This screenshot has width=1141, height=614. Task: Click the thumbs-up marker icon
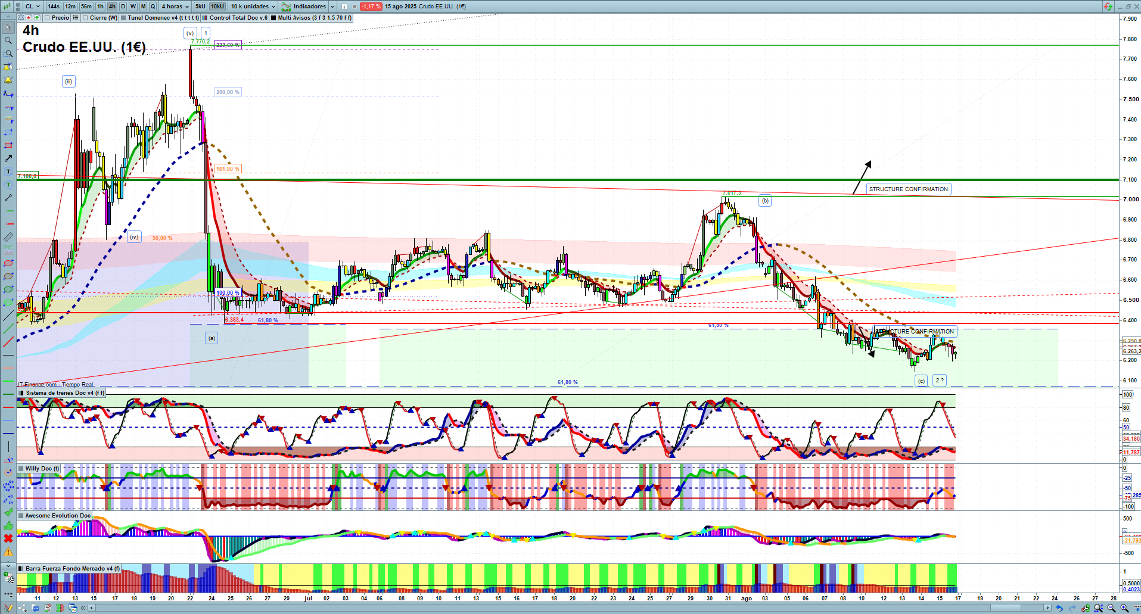pyautogui.click(x=8, y=525)
